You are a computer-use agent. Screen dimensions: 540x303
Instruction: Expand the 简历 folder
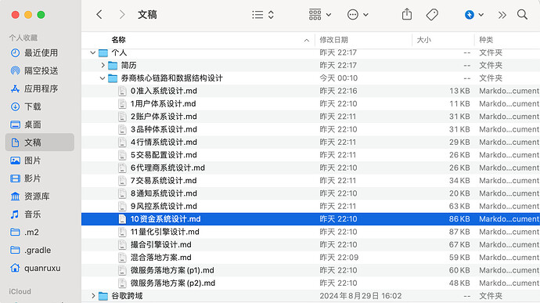103,65
